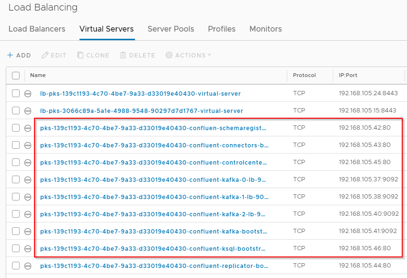Viewport: 407px width, 278px height.
Task: Open the confluent-ksql-bootstr virtual server link
Action: pyautogui.click(x=153, y=249)
